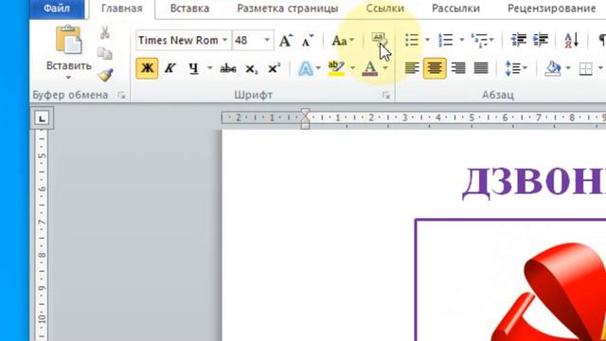Image resolution: width=606 pixels, height=341 pixels.
Task: Open the Файл tab
Action: point(57,9)
